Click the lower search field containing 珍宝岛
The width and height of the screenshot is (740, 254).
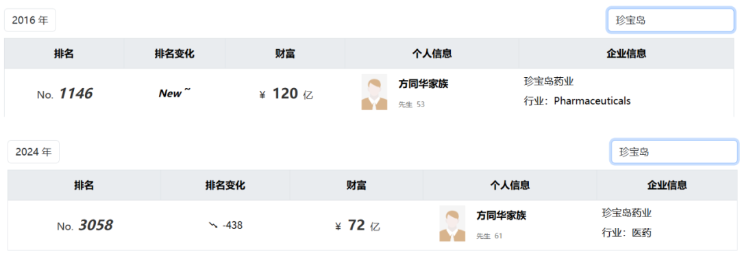(674, 152)
